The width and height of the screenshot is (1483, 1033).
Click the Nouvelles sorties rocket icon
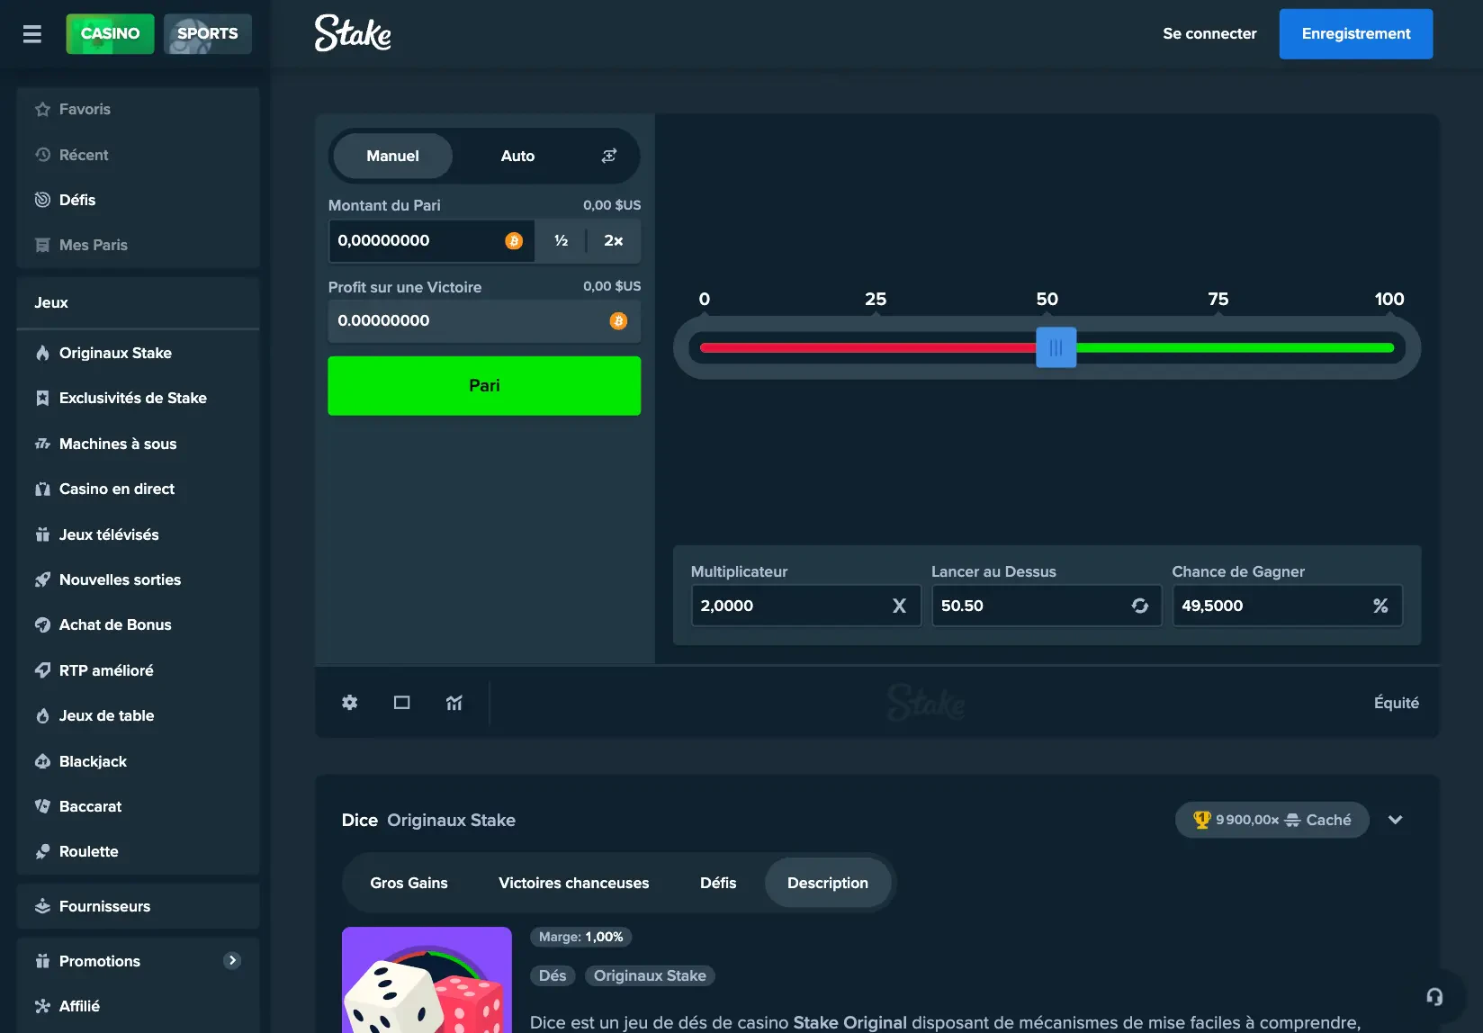pyautogui.click(x=42, y=579)
